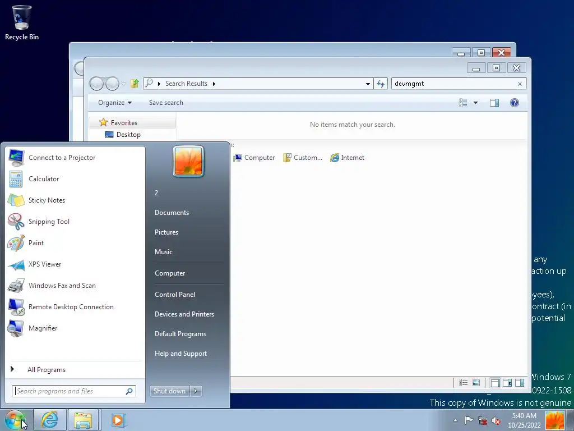Open address bar history dropdown
The height and width of the screenshot is (431, 574).
(368, 84)
